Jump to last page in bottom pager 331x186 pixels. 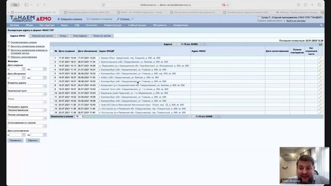click(219, 116)
